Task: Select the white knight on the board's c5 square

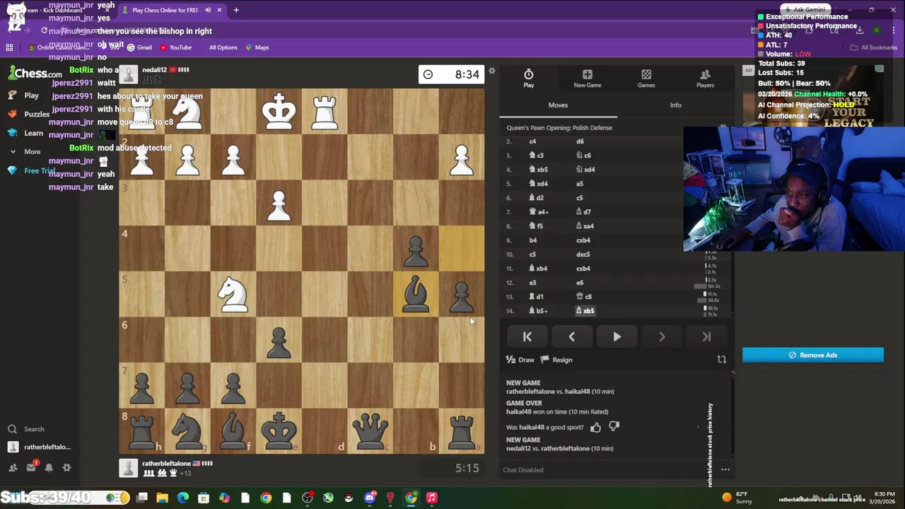Action: [233, 293]
